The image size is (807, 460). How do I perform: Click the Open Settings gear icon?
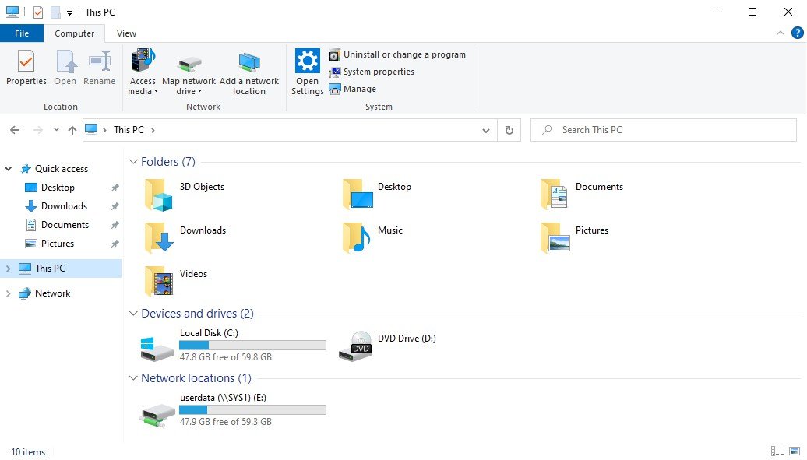point(307,61)
